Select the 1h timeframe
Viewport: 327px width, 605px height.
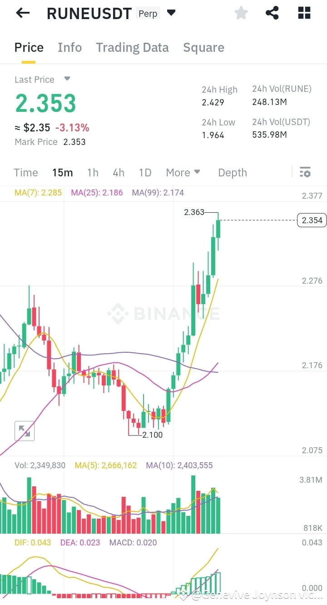pyautogui.click(x=93, y=172)
